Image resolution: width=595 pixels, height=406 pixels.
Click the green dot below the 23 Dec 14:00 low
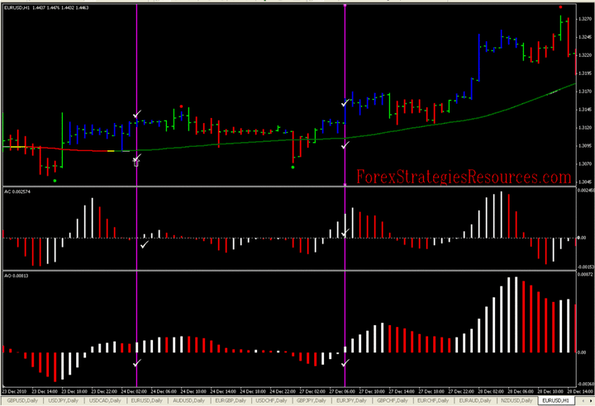click(55, 181)
